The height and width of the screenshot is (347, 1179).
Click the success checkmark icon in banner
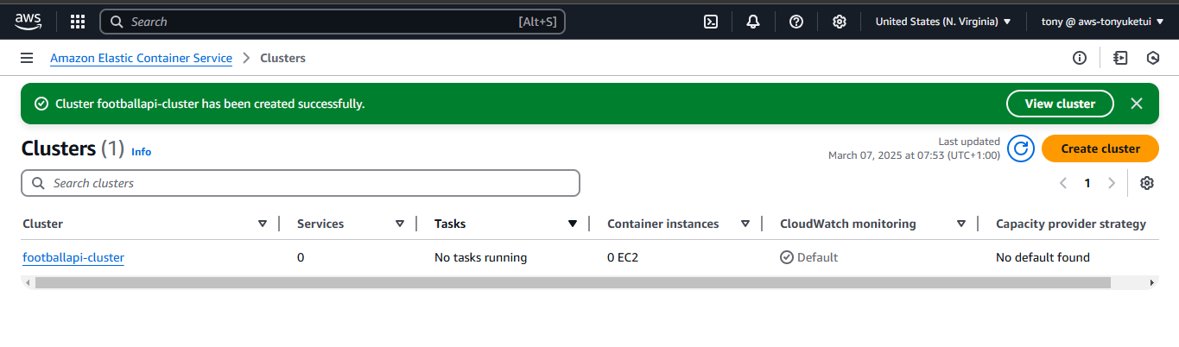[x=41, y=104]
